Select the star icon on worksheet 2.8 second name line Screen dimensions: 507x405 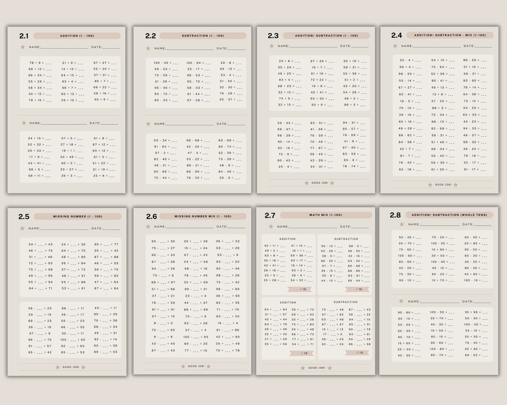click(402, 302)
